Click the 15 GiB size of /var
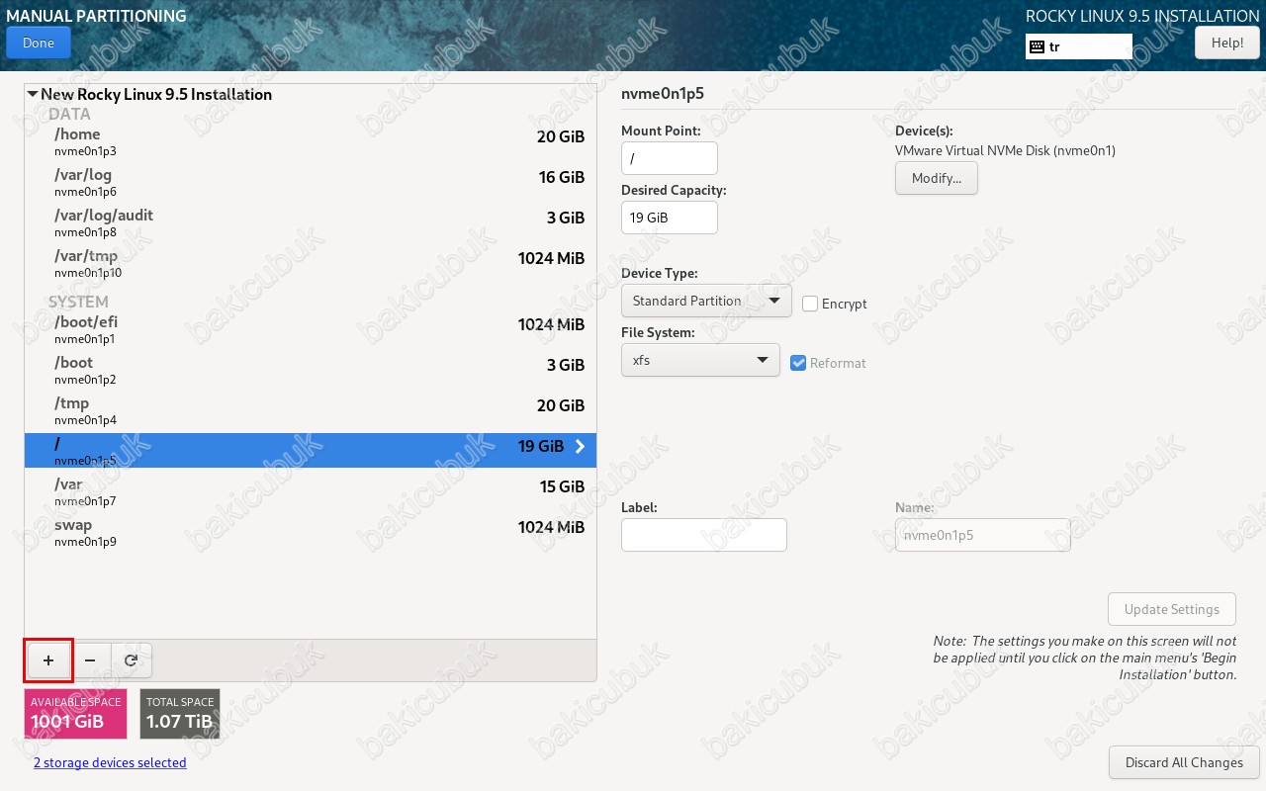 [x=561, y=486]
